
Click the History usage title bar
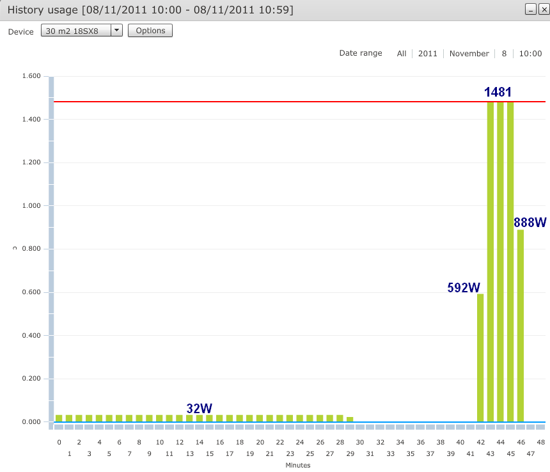(x=256, y=10)
